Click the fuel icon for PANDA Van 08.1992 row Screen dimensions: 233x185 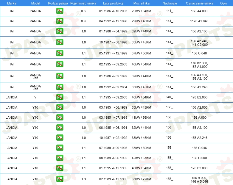60,87
